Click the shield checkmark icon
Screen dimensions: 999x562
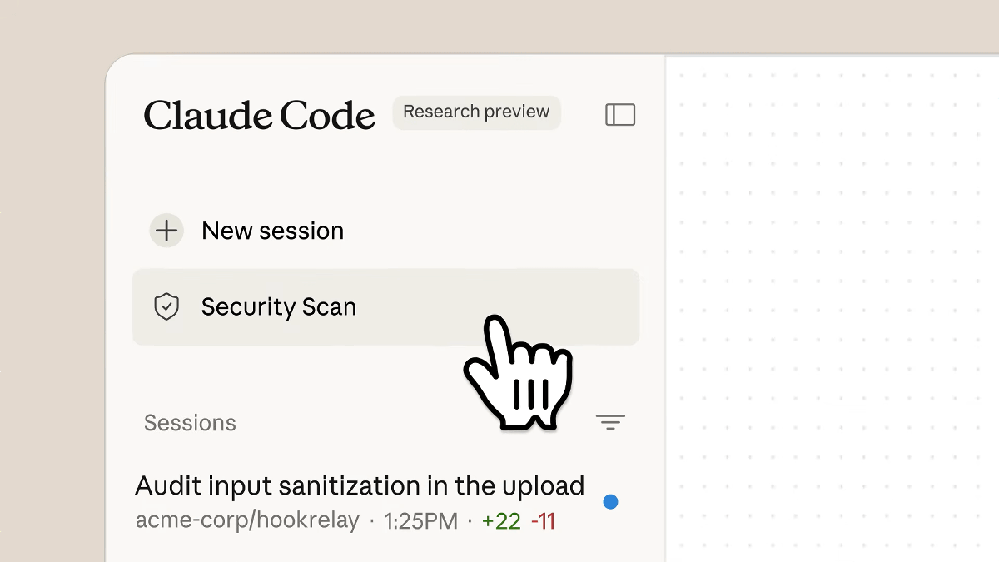(x=167, y=307)
